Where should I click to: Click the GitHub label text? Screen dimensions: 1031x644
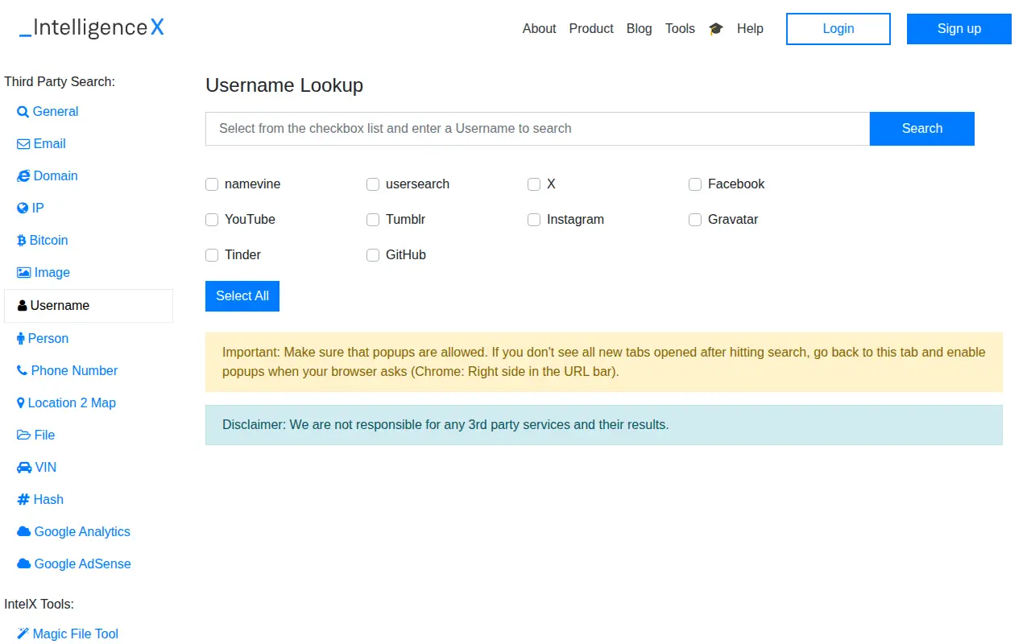point(406,255)
